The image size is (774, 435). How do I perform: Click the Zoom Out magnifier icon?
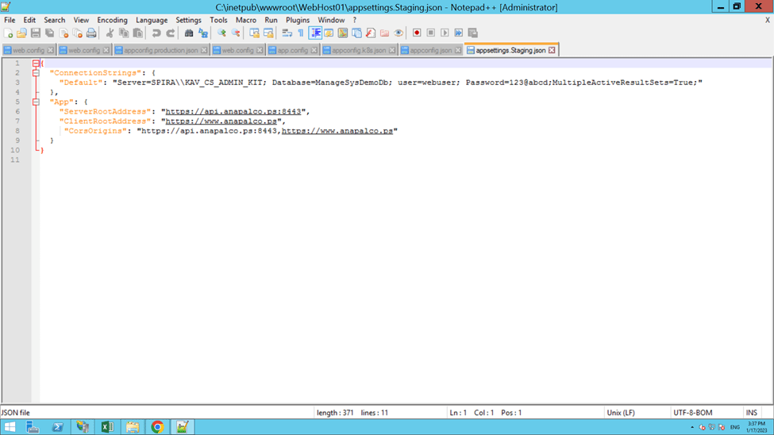[x=236, y=33]
